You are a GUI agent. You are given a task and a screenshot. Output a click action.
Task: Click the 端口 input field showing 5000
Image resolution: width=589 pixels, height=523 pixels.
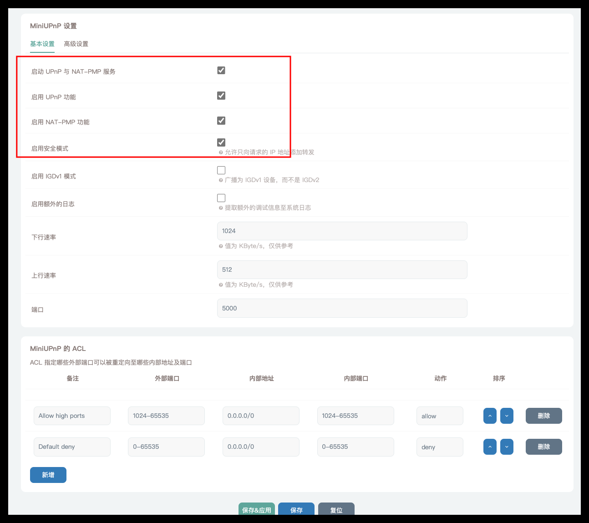(342, 308)
